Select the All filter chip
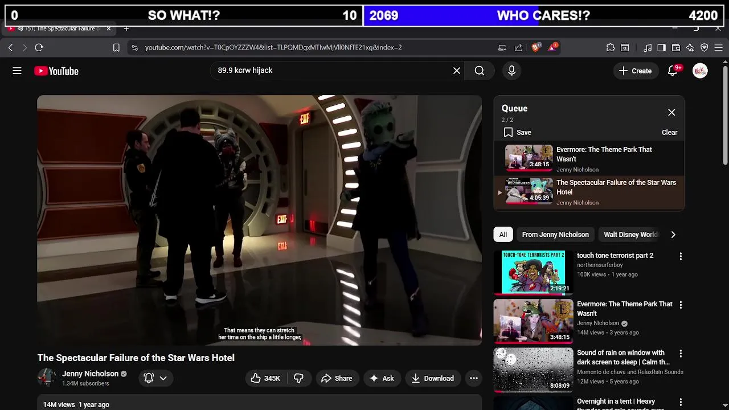 (x=503, y=235)
